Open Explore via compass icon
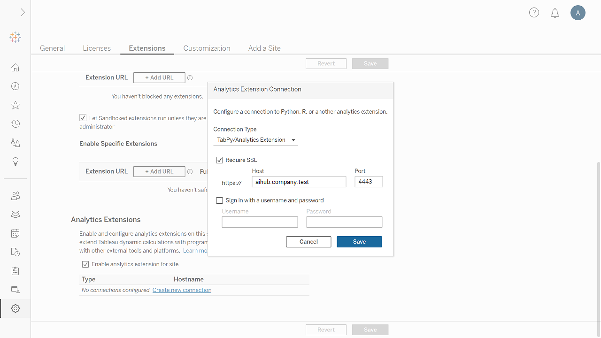This screenshot has width=601, height=338. pos(15,86)
